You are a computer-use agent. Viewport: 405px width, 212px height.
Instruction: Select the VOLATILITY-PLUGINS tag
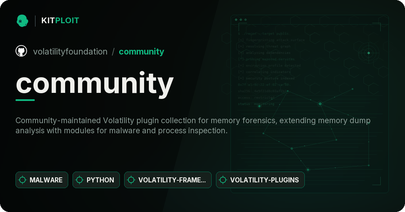pyautogui.click(x=260, y=180)
